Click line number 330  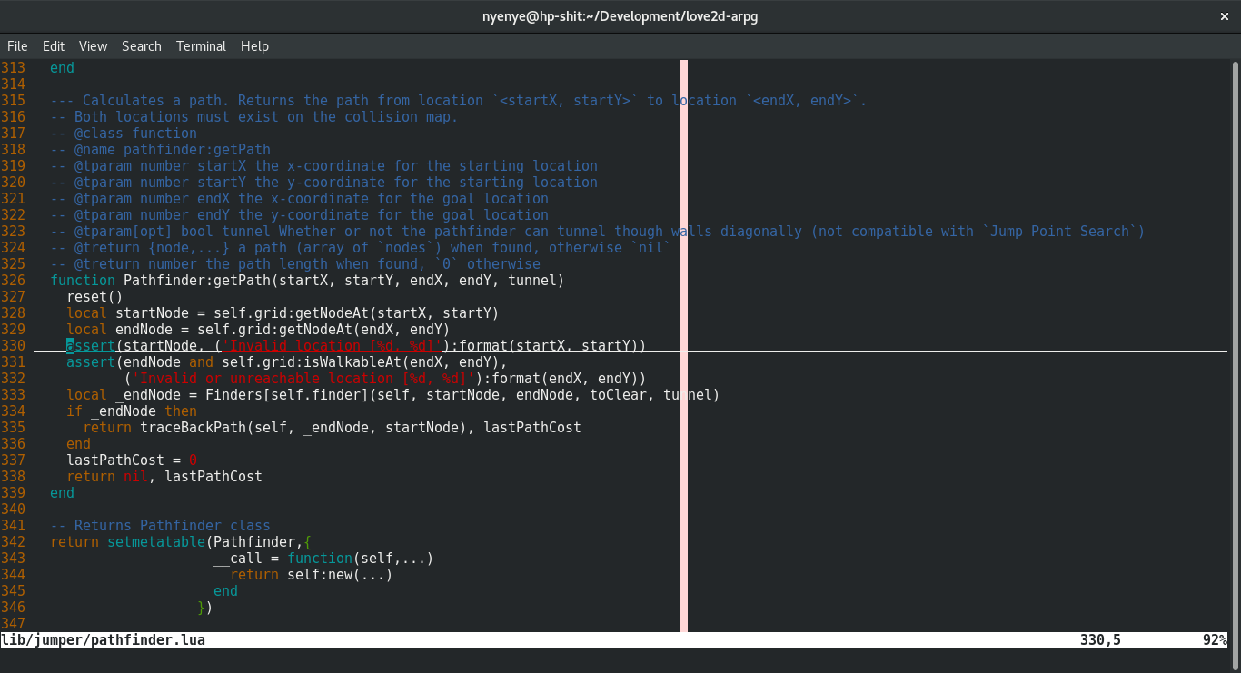click(x=13, y=346)
